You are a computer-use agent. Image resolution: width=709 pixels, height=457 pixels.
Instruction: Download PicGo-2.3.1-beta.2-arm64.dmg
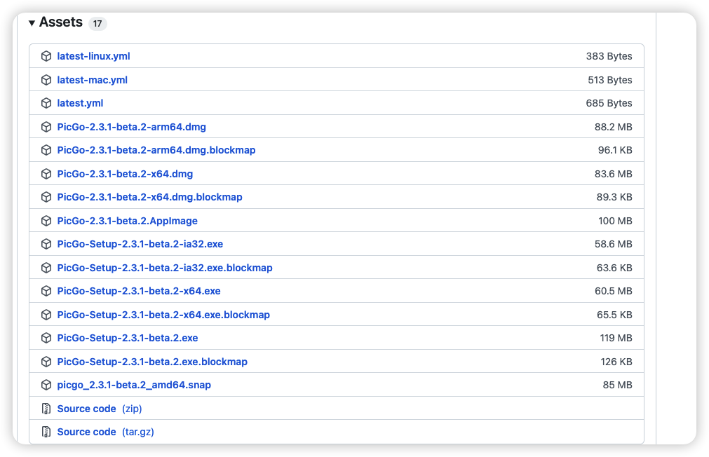[132, 127]
